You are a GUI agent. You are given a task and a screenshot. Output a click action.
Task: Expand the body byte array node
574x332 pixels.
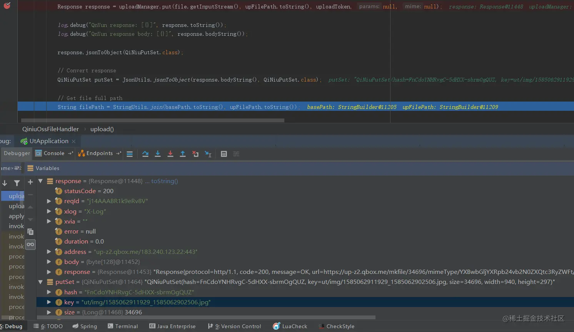click(x=49, y=262)
